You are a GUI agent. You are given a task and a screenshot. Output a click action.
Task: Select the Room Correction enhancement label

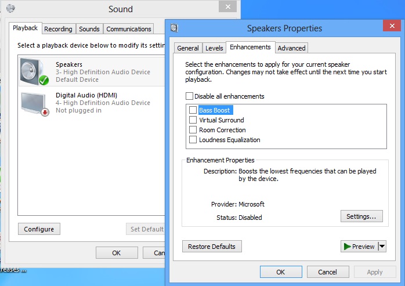tap(222, 130)
